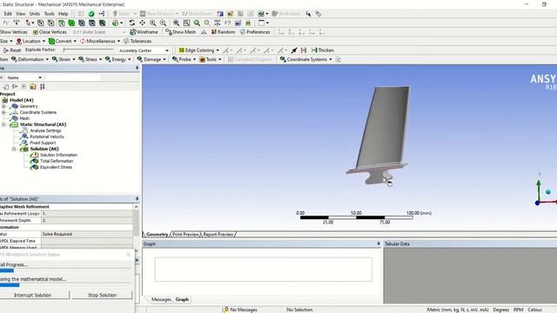Pin the Details of Solution panel
This screenshot has height=313, width=557.
coord(138,199)
